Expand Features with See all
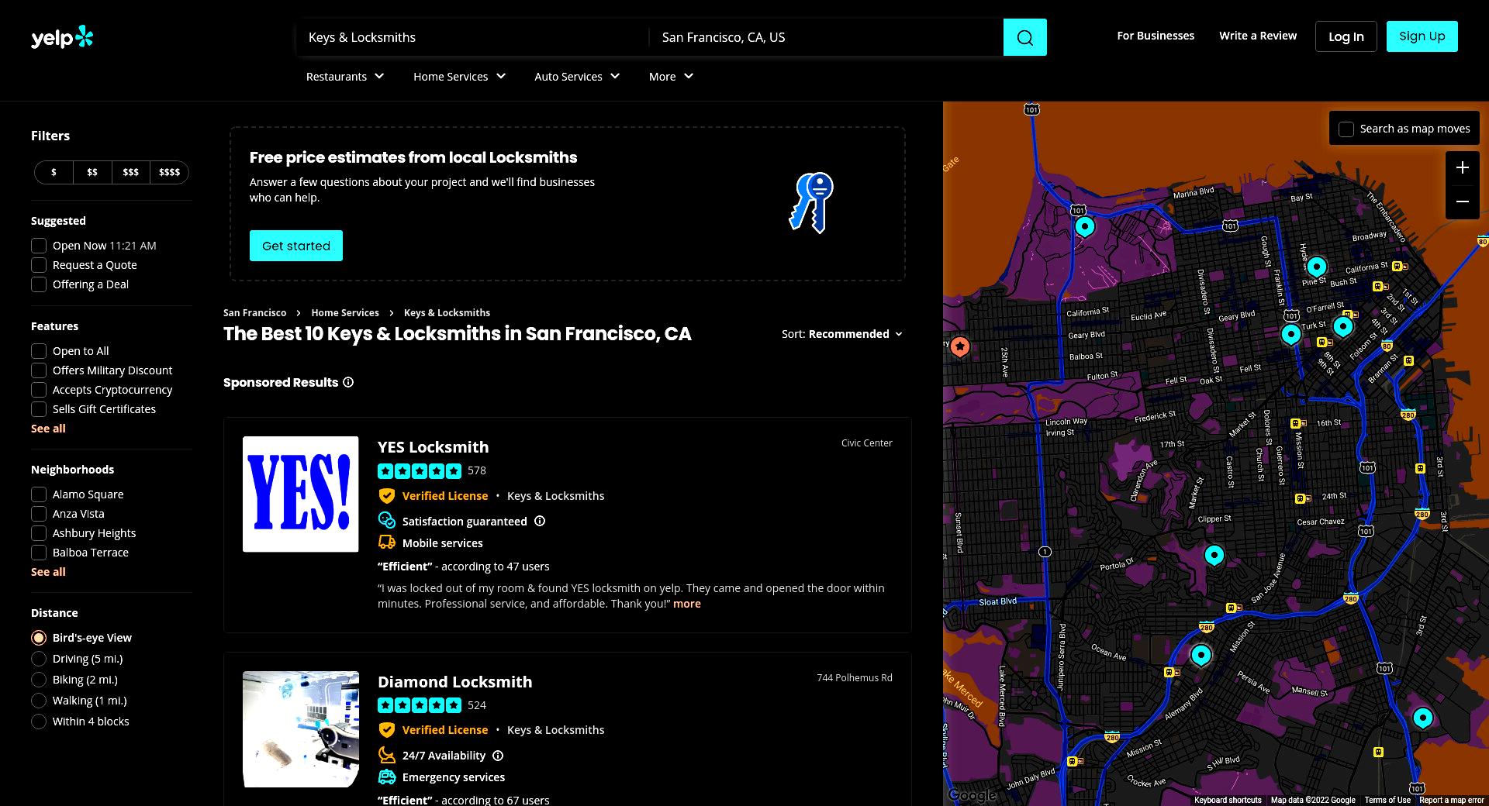 [x=48, y=429]
